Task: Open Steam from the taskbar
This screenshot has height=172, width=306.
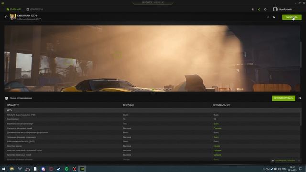Action: tap(58, 169)
